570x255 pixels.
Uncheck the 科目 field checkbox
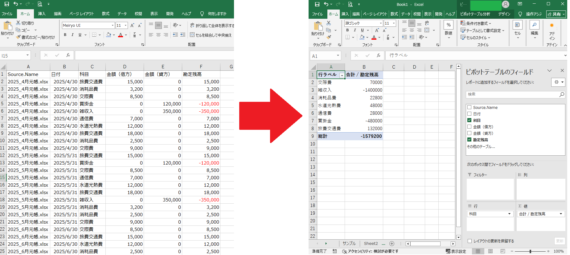[470, 120]
